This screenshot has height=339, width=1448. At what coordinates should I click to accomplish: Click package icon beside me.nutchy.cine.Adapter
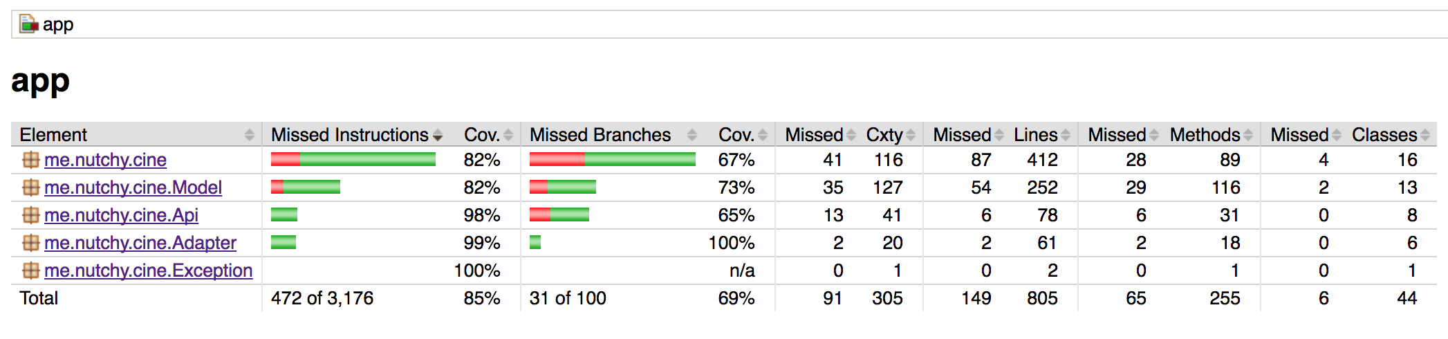coord(30,243)
